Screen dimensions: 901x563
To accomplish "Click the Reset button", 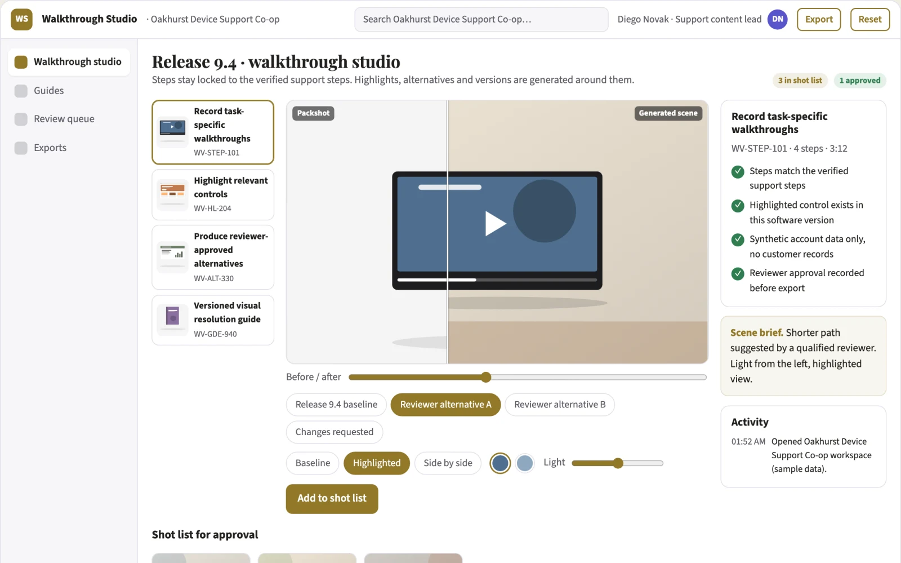I will pyautogui.click(x=870, y=19).
